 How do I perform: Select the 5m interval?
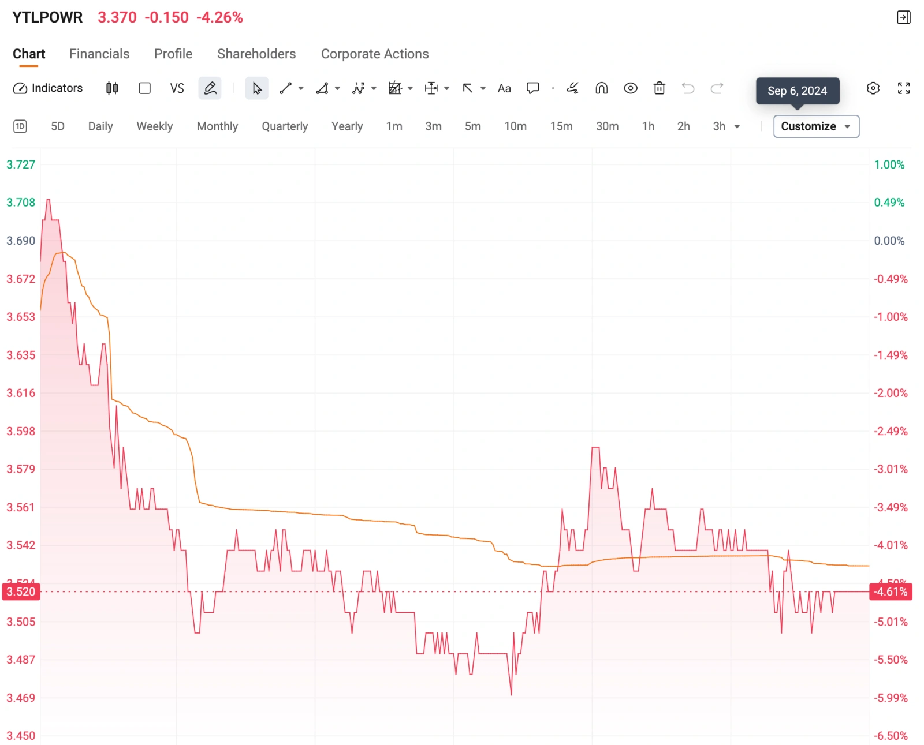tap(473, 126)
